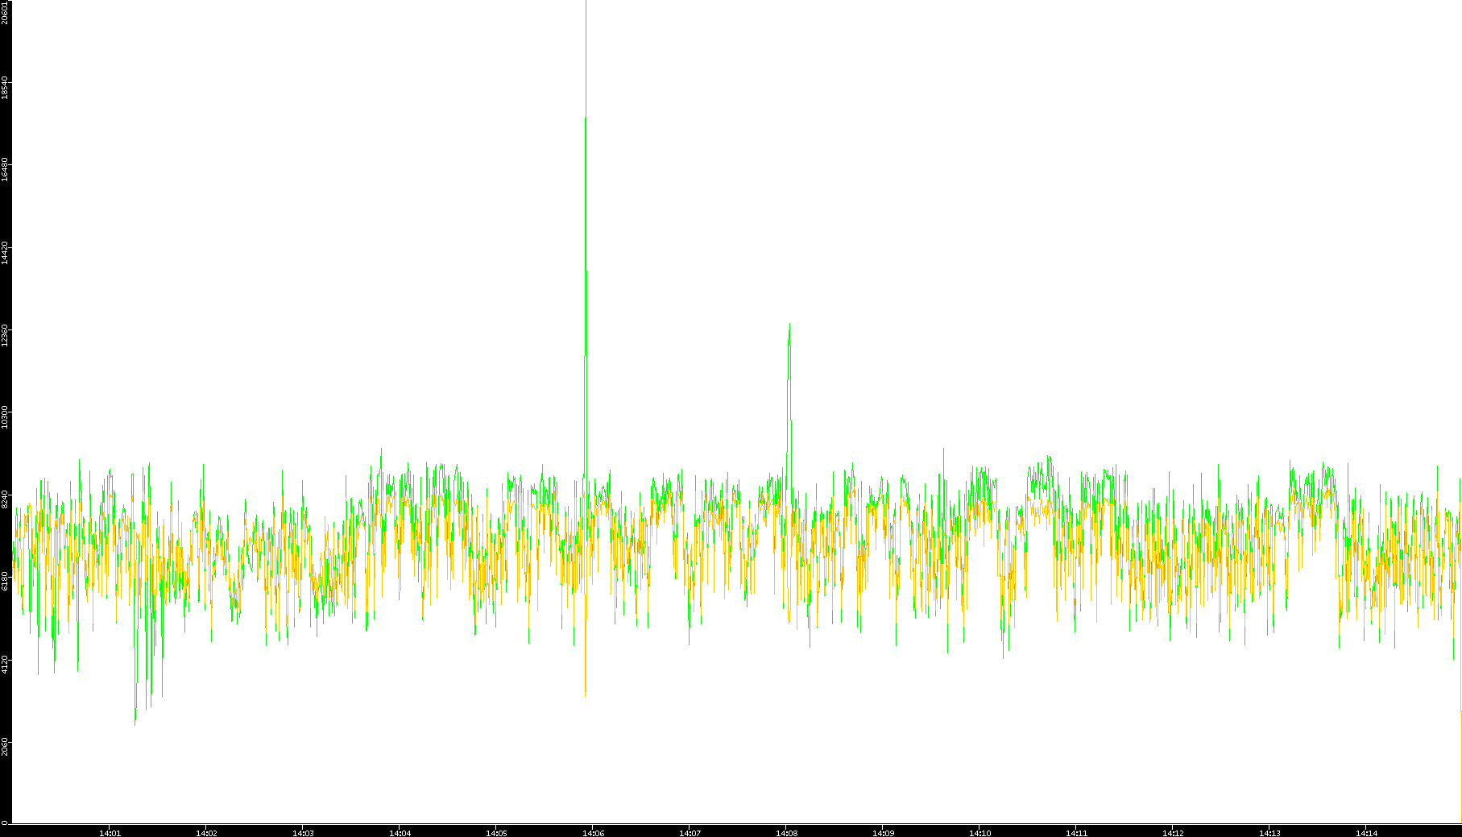Click the 14:02 time axis label
This screenshot has height=837, width=1462.
tap(206, 832)
